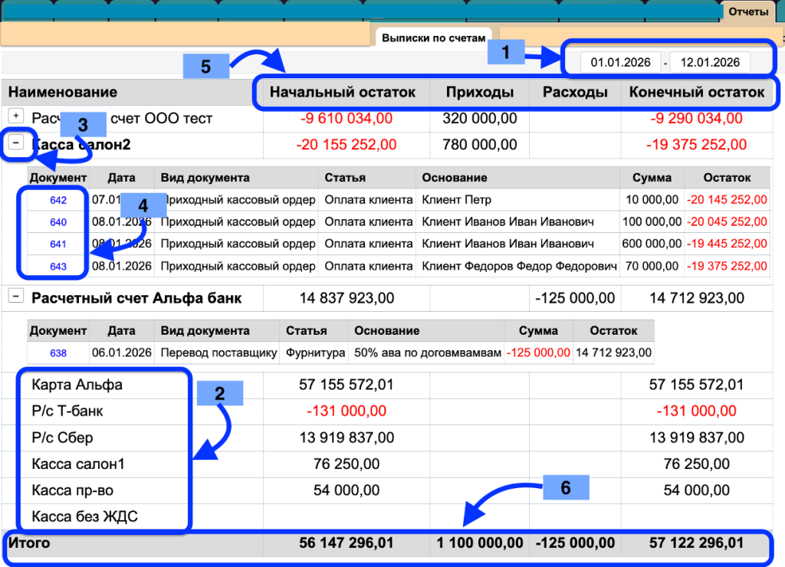Click the Начальный остаток column header
Screen dimensions: 785x567
click(x=342, y=93)
